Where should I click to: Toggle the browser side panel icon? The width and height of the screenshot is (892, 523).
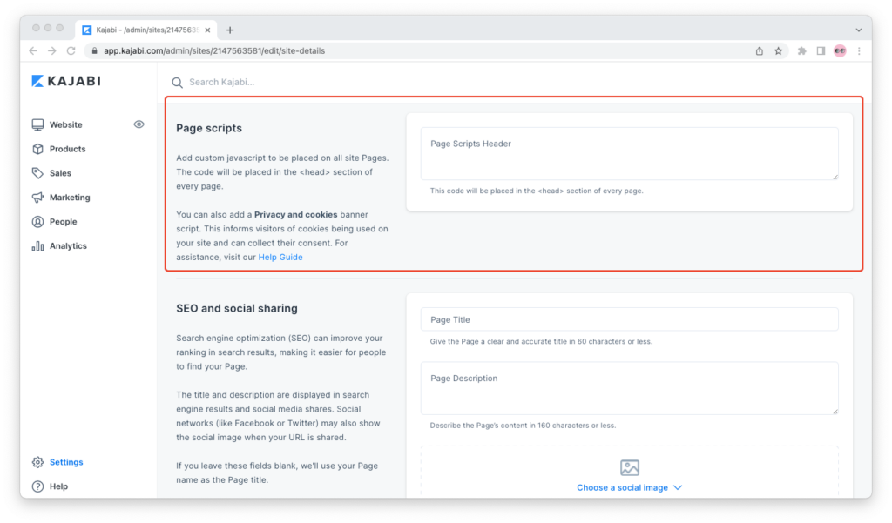pyautogui.click(x=821, y=51)
